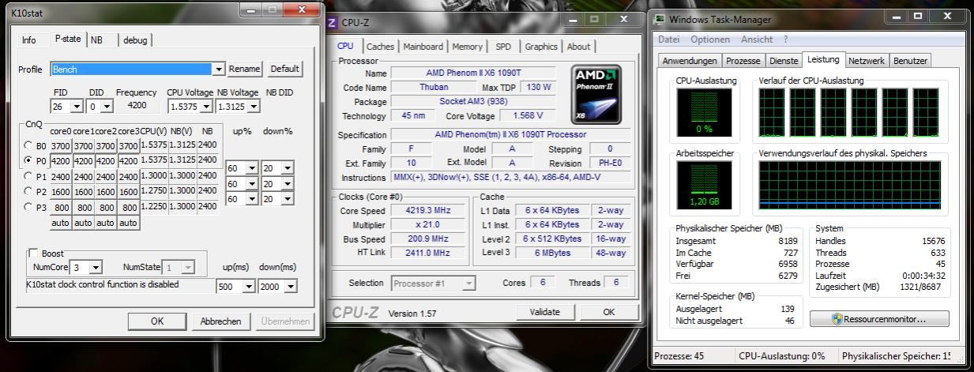This screenshot has width=974, height=372.
Task: Switch to the Netzwerk tab
Action: click(867, 61)
